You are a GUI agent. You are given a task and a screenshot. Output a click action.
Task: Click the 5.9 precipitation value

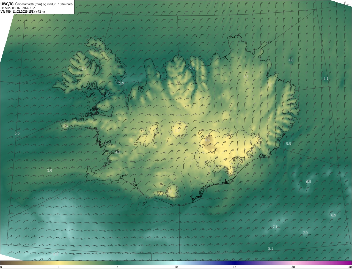tap(122, 83)
